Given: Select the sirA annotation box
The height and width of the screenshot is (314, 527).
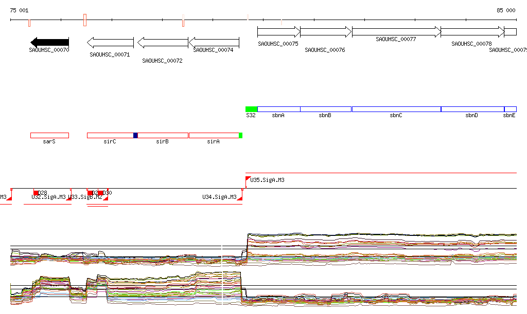Looking at the screenshot, I should click(213, 135).
